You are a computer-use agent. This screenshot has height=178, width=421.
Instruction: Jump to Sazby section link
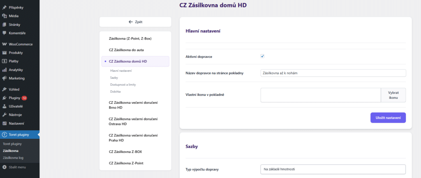pos(114,78)
